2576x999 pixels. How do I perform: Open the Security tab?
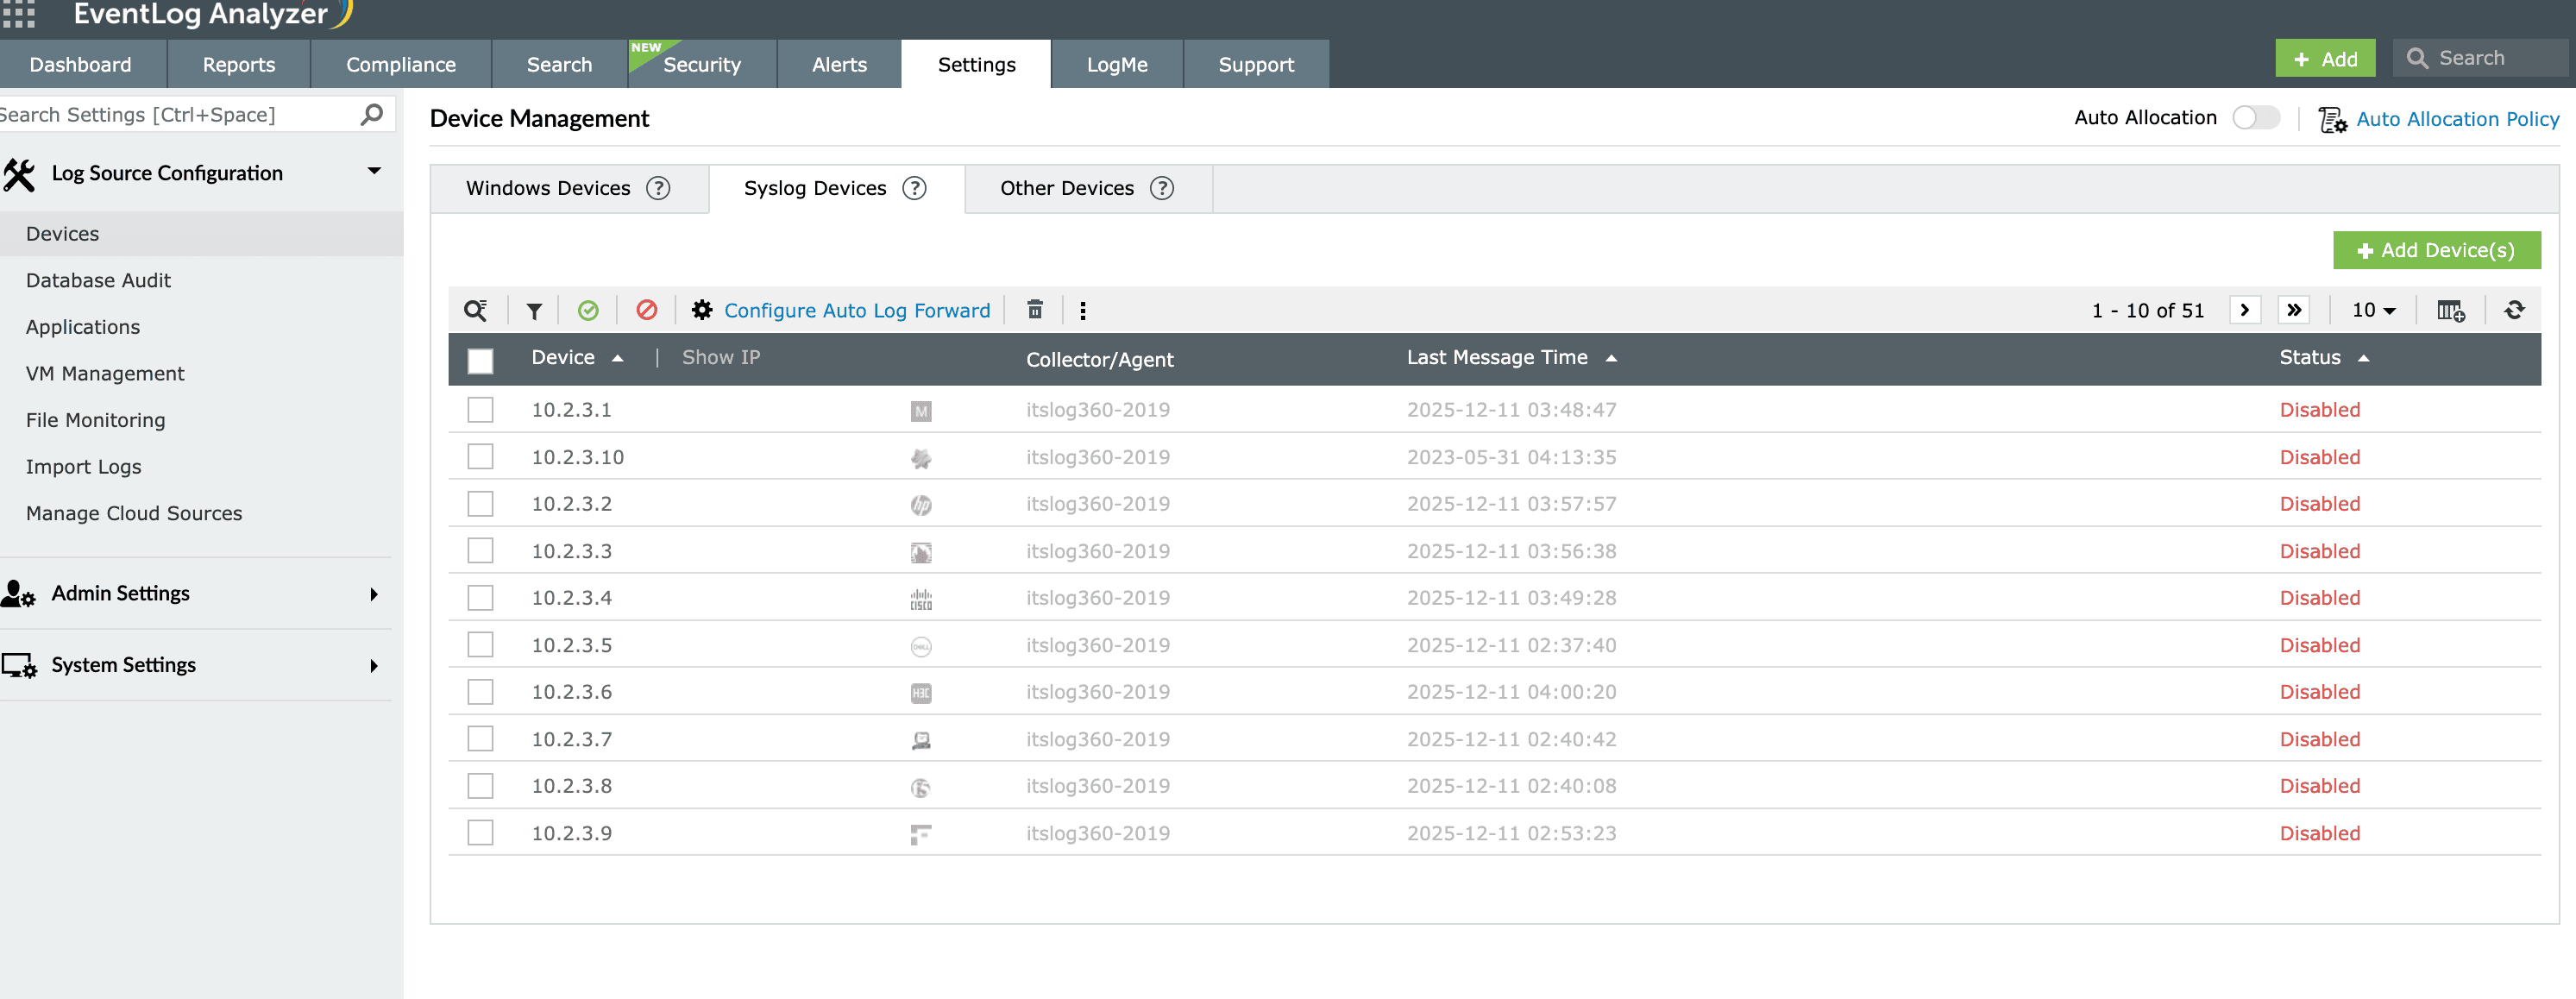pos(702,64)
